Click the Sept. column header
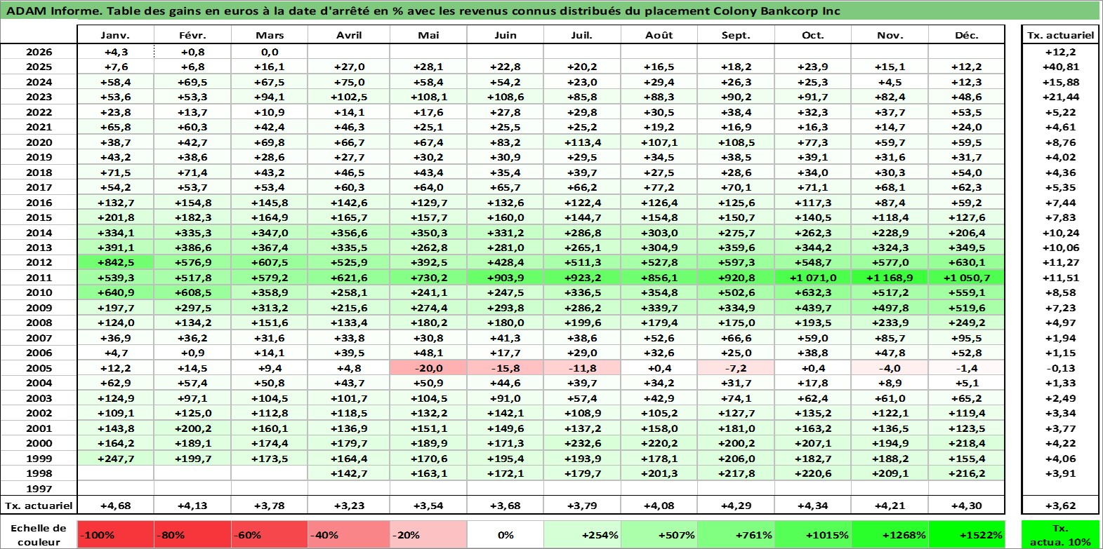 coord(736,35)
